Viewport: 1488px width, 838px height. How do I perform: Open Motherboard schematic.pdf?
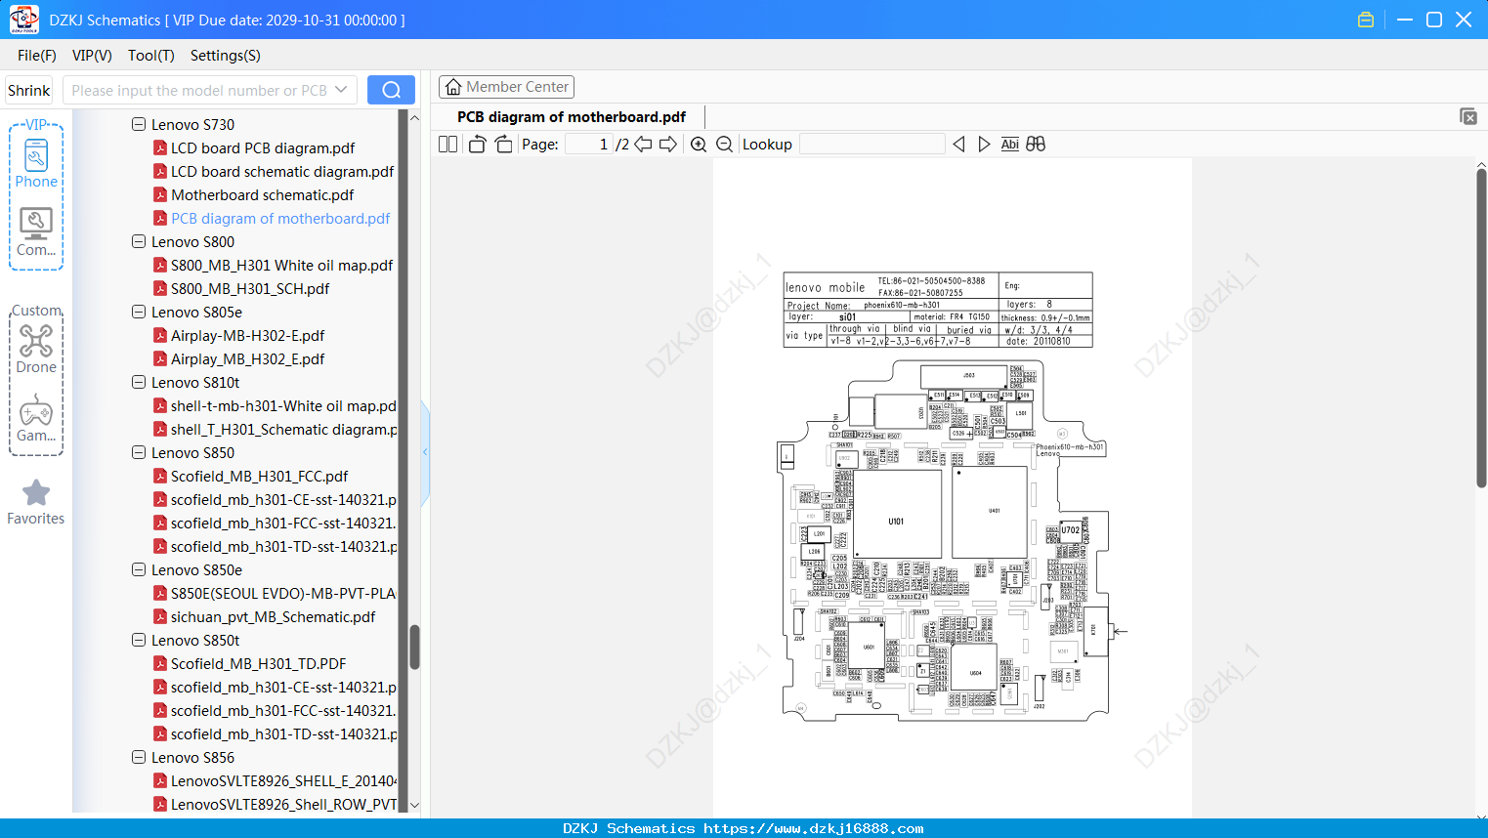click(262, 195)
